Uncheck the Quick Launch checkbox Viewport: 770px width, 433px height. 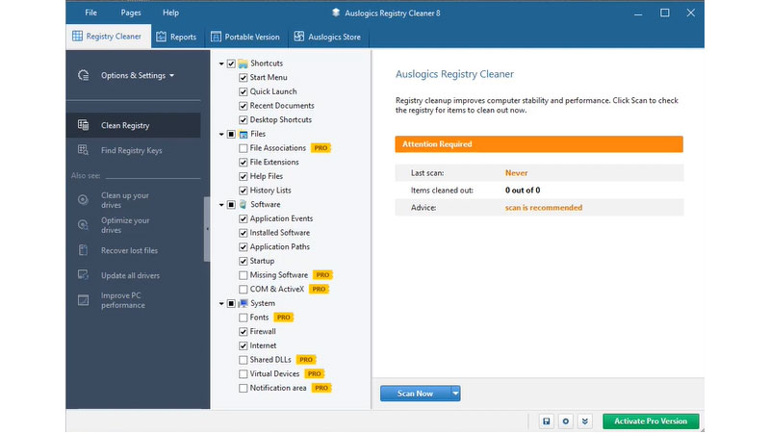coord(244,91)
